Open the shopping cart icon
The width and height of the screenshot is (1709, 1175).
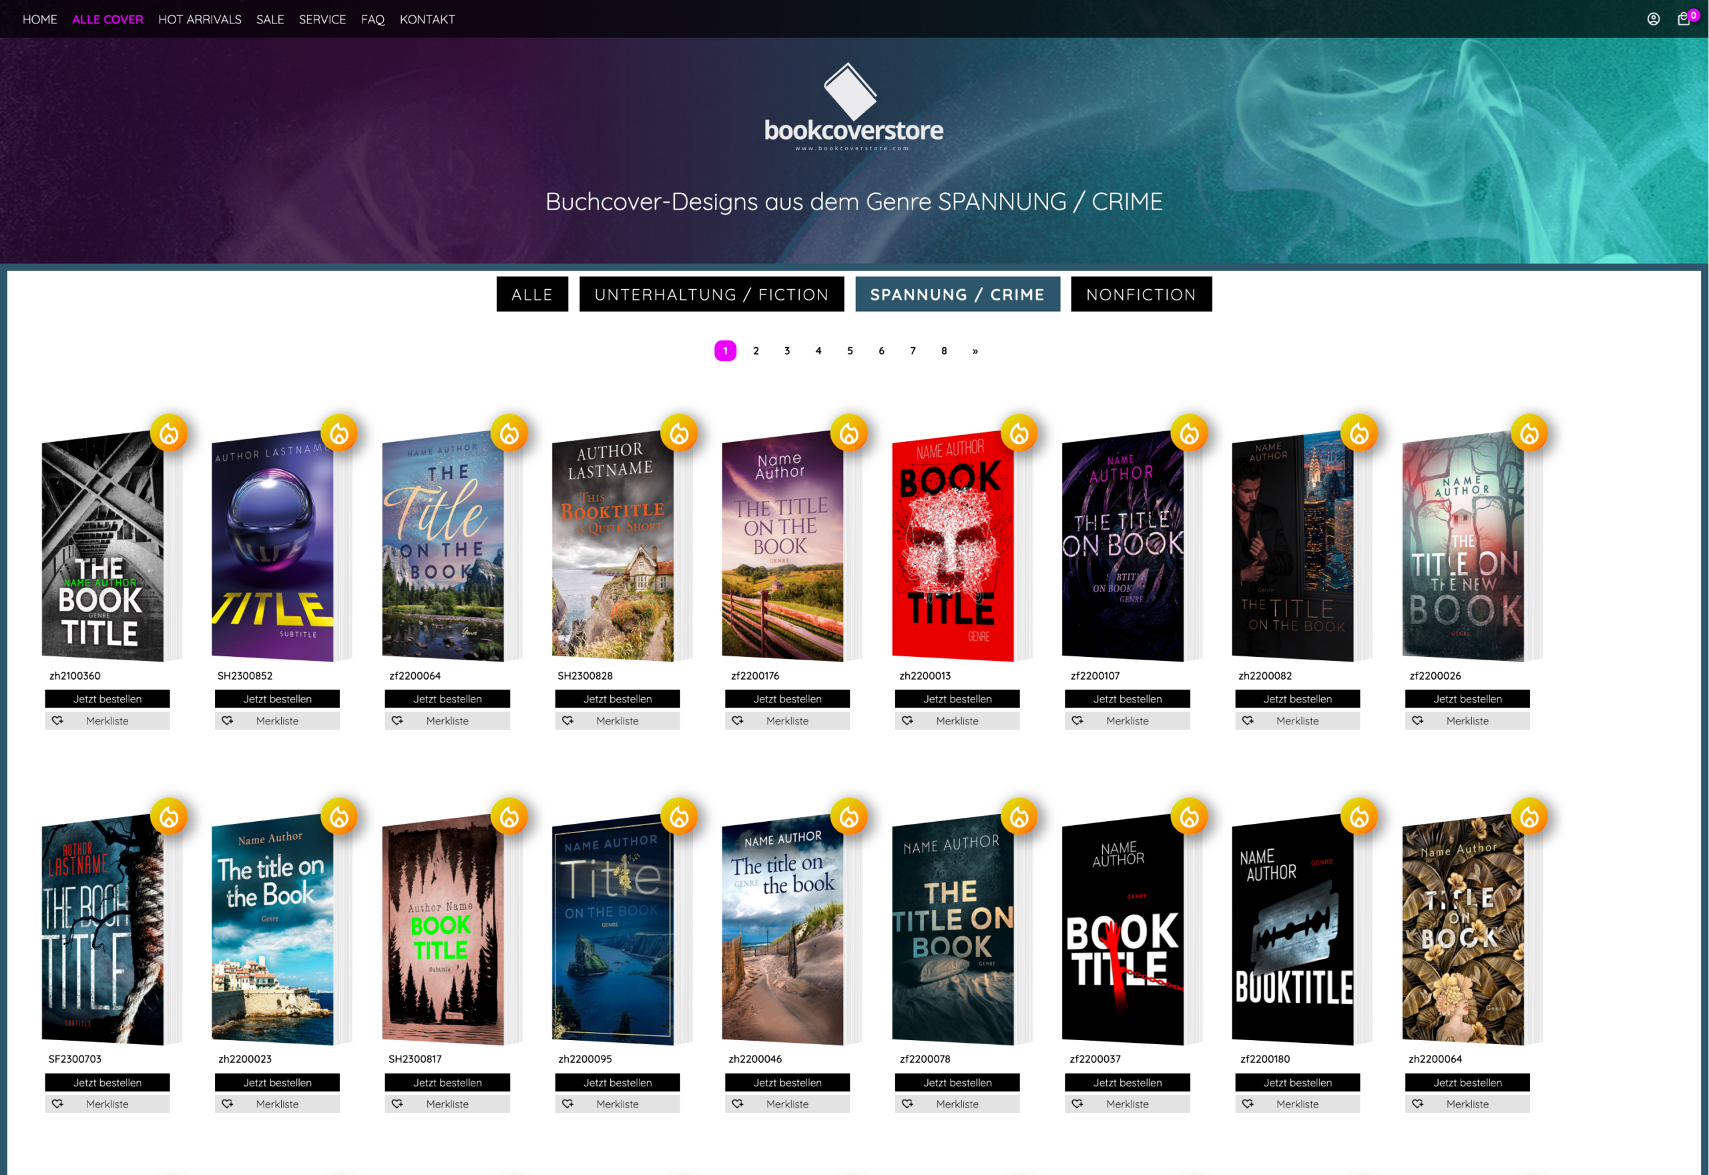point(1683,19)
